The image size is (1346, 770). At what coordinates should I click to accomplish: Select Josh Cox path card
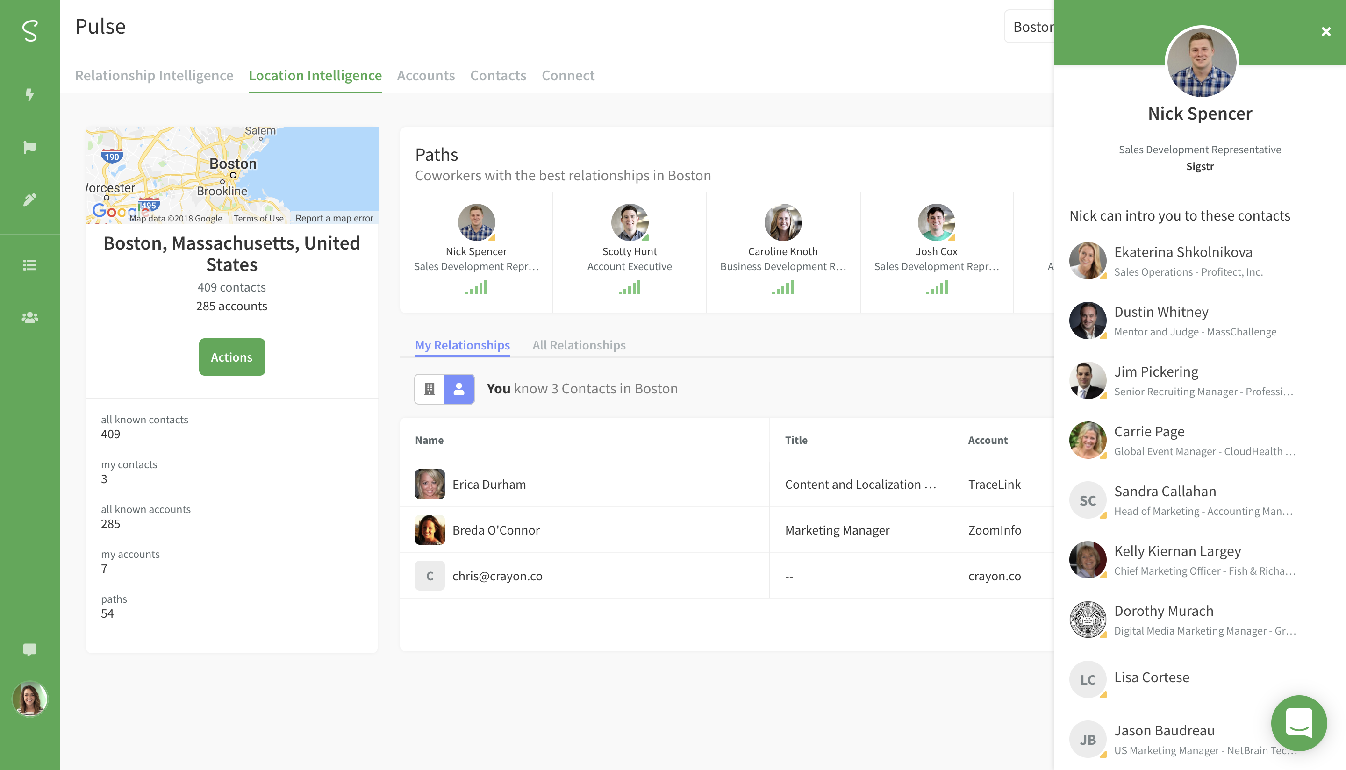click(x=937, y=252)
